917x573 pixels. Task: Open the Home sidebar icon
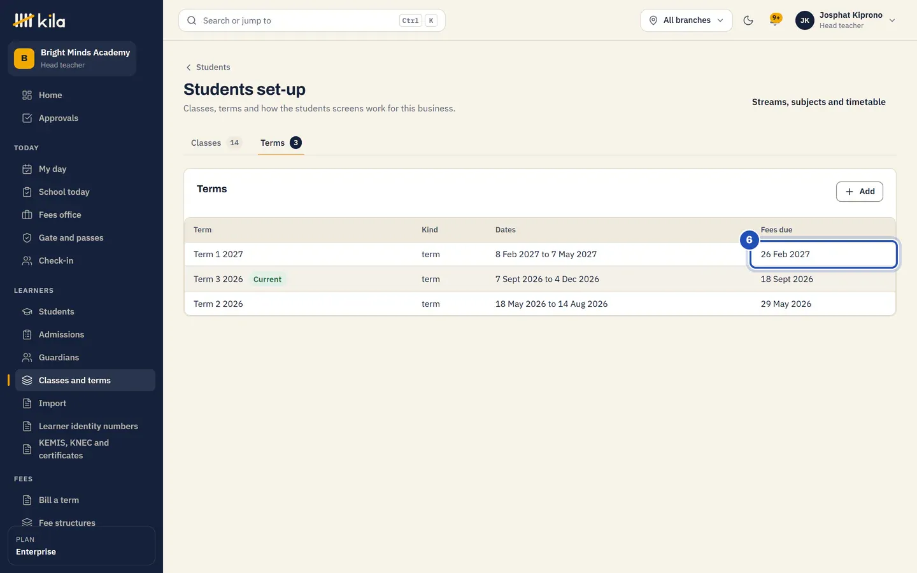point(27,95)
